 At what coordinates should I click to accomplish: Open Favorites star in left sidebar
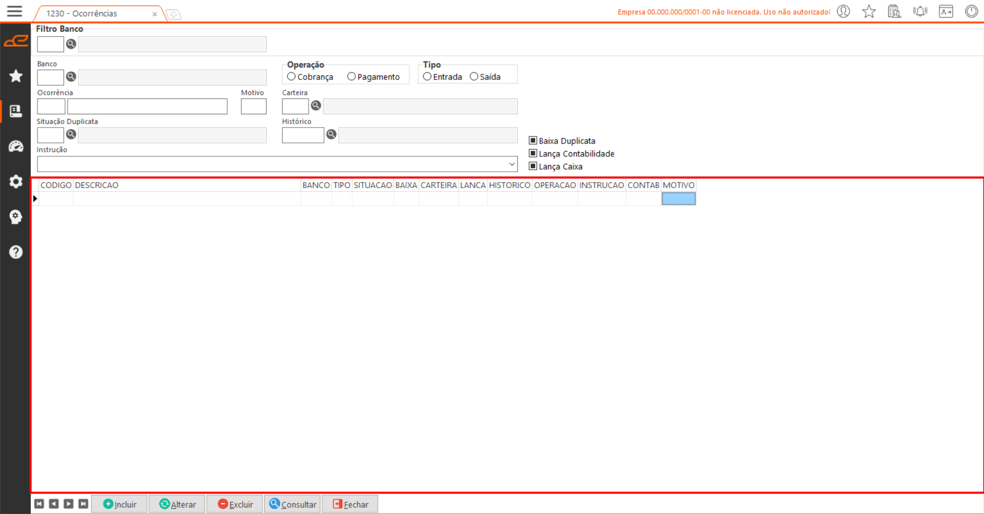pyautogui.click(x=15, y=76)
